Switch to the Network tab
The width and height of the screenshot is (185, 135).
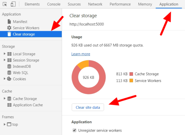pyautogui.click(x=95, y=4)
